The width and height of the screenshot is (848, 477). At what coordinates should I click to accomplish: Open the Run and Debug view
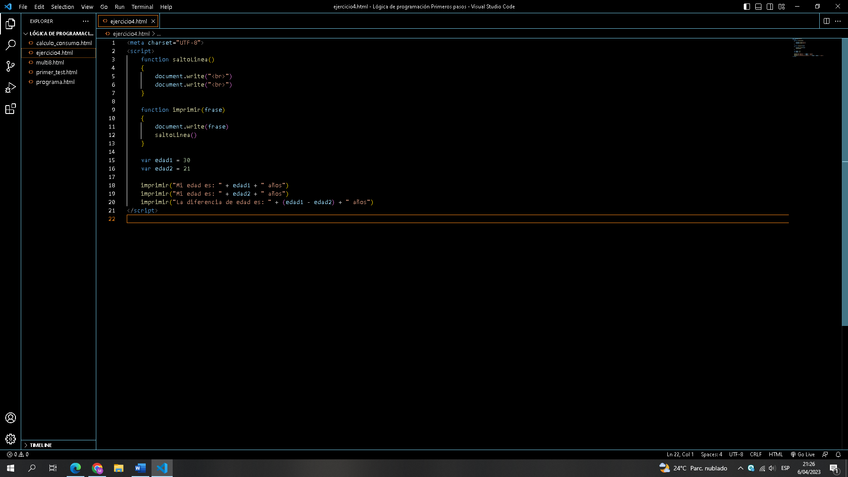point(11,87)
